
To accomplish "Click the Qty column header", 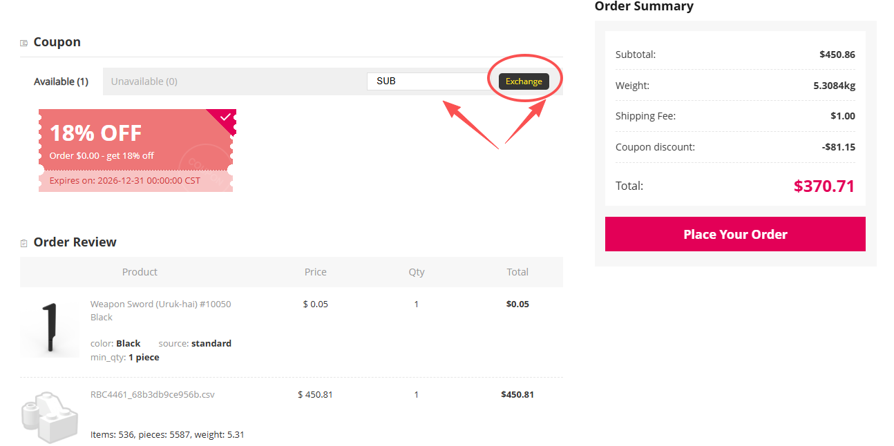I will pos(416,272).
